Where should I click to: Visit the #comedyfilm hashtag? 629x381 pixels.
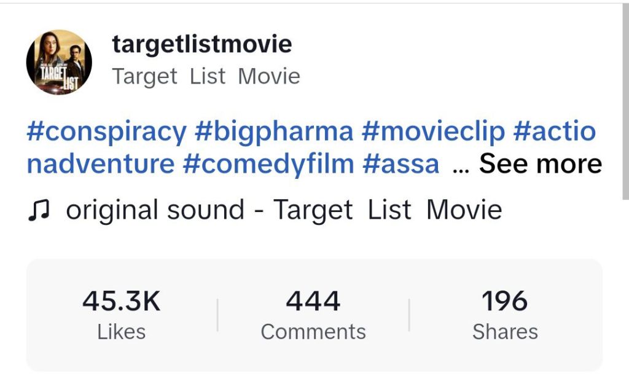268,164
